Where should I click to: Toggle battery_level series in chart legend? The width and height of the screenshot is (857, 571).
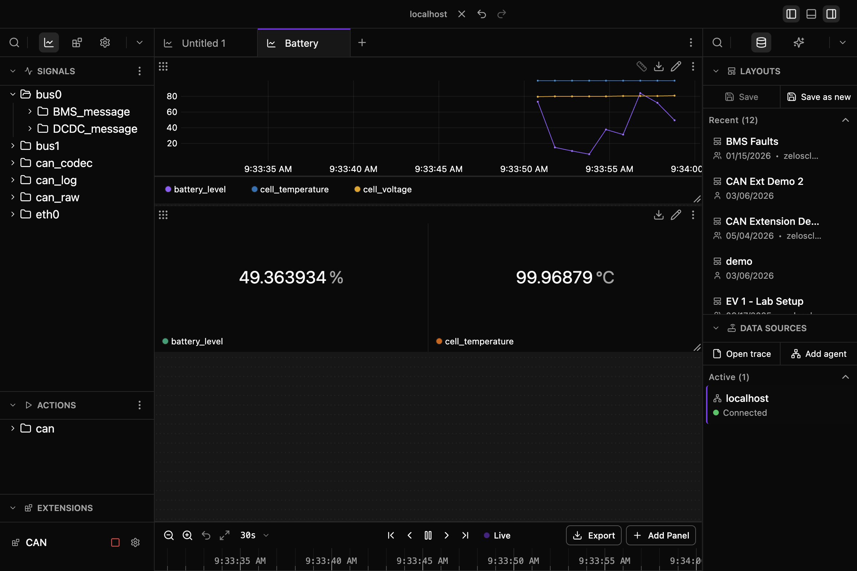[x=196, y=190]
